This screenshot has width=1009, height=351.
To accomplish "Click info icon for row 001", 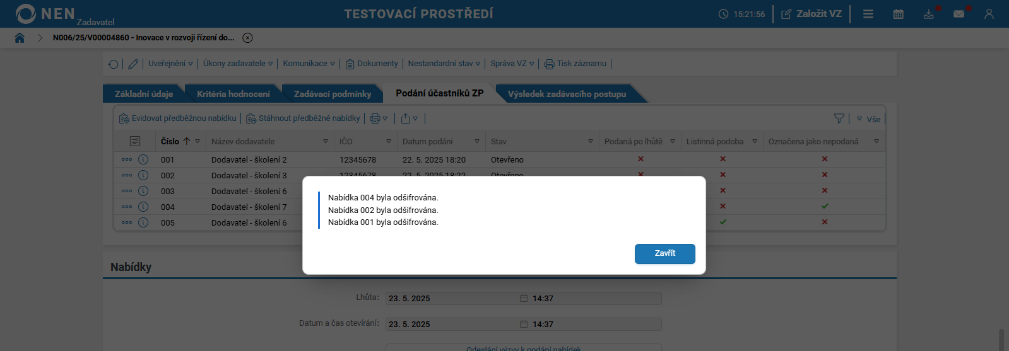I will click(143, 159).
